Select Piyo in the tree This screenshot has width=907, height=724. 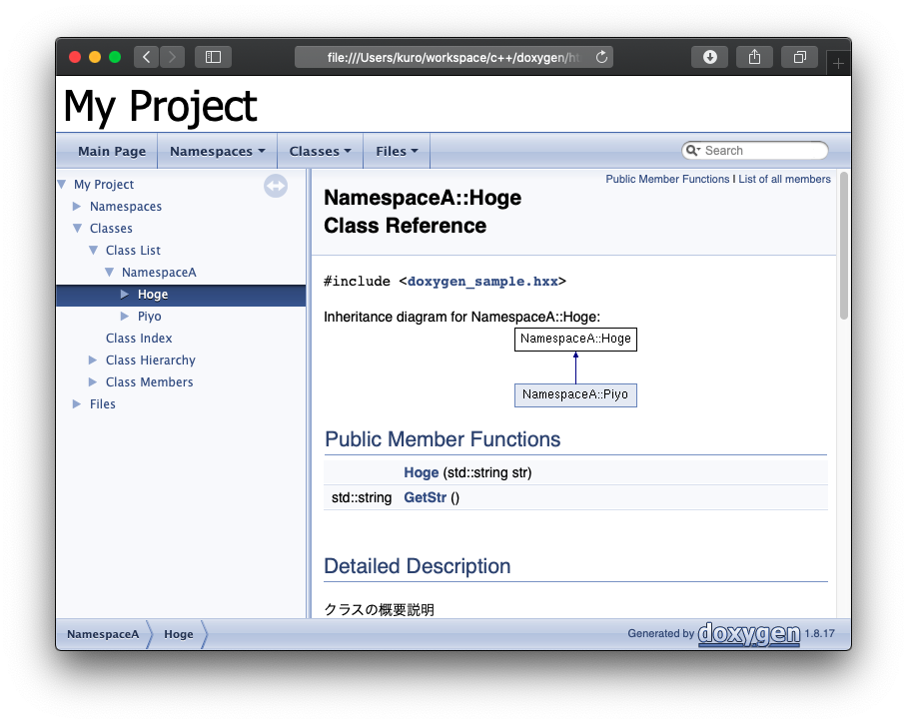[149, 317]
